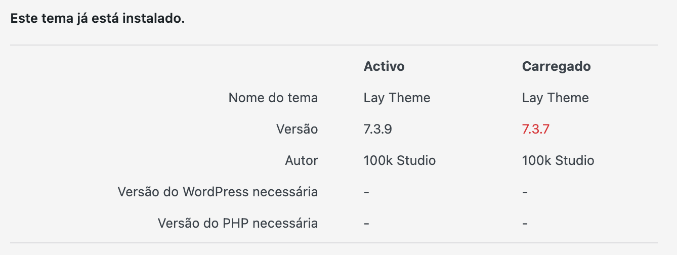Click the "Nome do tema" row label
This screenshot has height=255, width=677.
pyautogui.click(x=273, y=98)
